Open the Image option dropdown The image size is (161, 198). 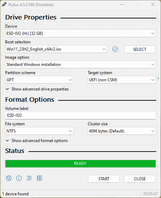80,65
